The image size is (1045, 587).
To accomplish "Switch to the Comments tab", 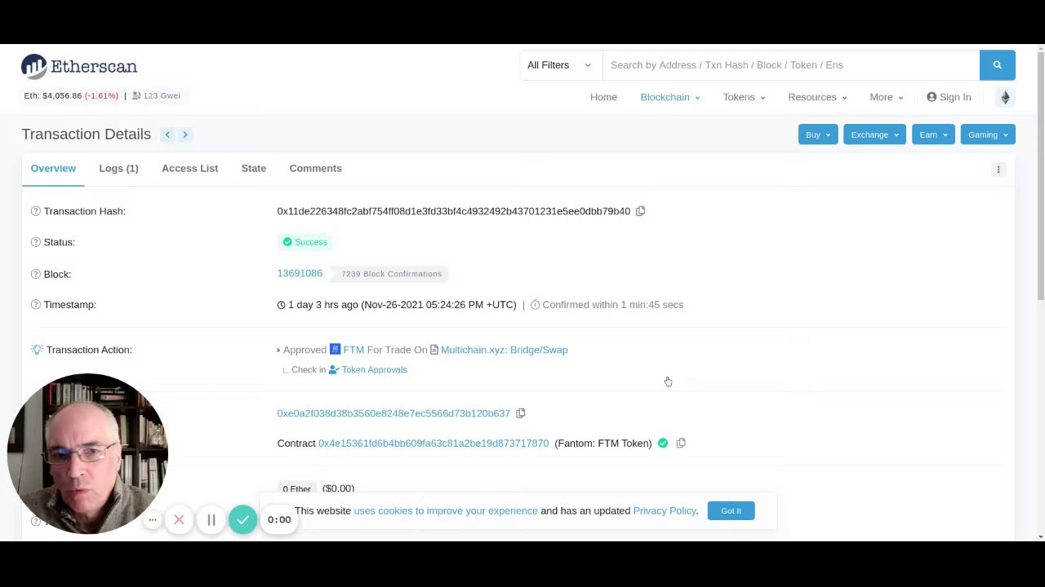I will tap(315, 169).
